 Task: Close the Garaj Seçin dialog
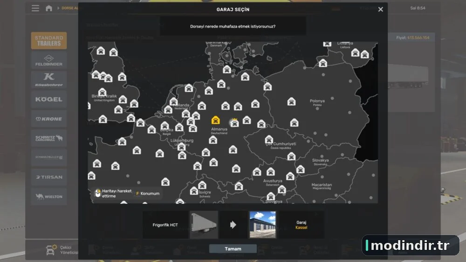380,9
